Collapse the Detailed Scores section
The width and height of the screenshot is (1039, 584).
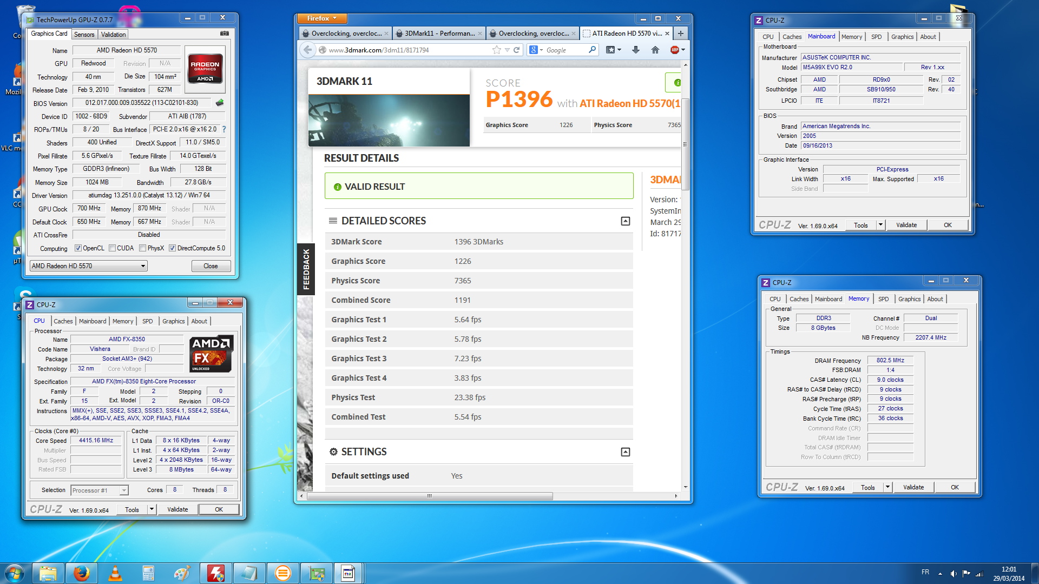pos(625,221)
